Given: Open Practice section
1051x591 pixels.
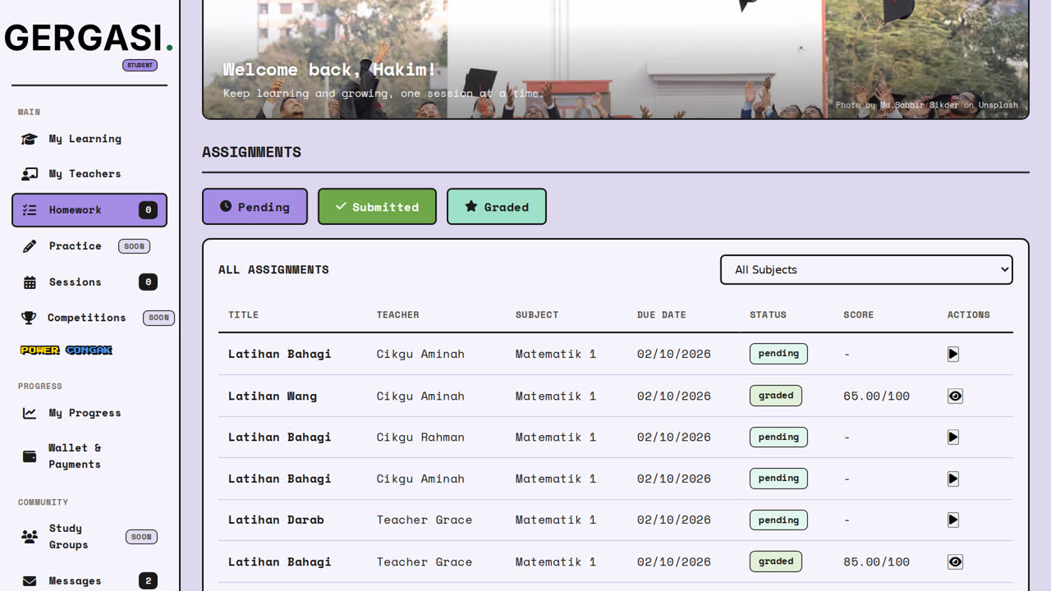Looking at the screenshot, I should click(89, 246).
